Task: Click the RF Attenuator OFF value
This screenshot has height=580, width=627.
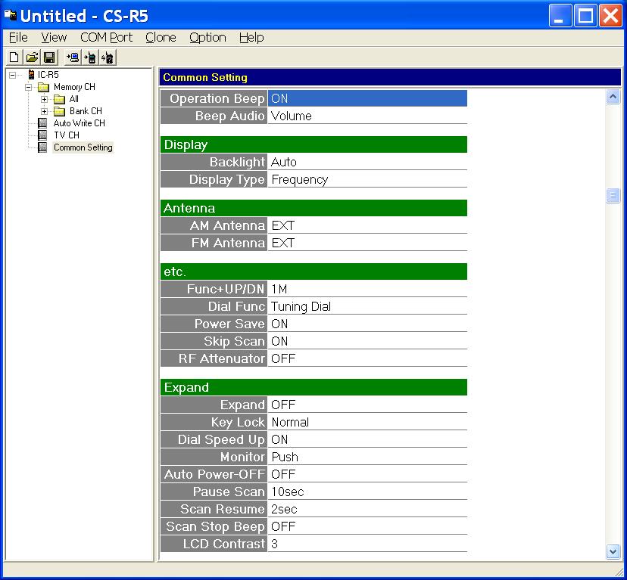Action: click(x=367, y=358)
